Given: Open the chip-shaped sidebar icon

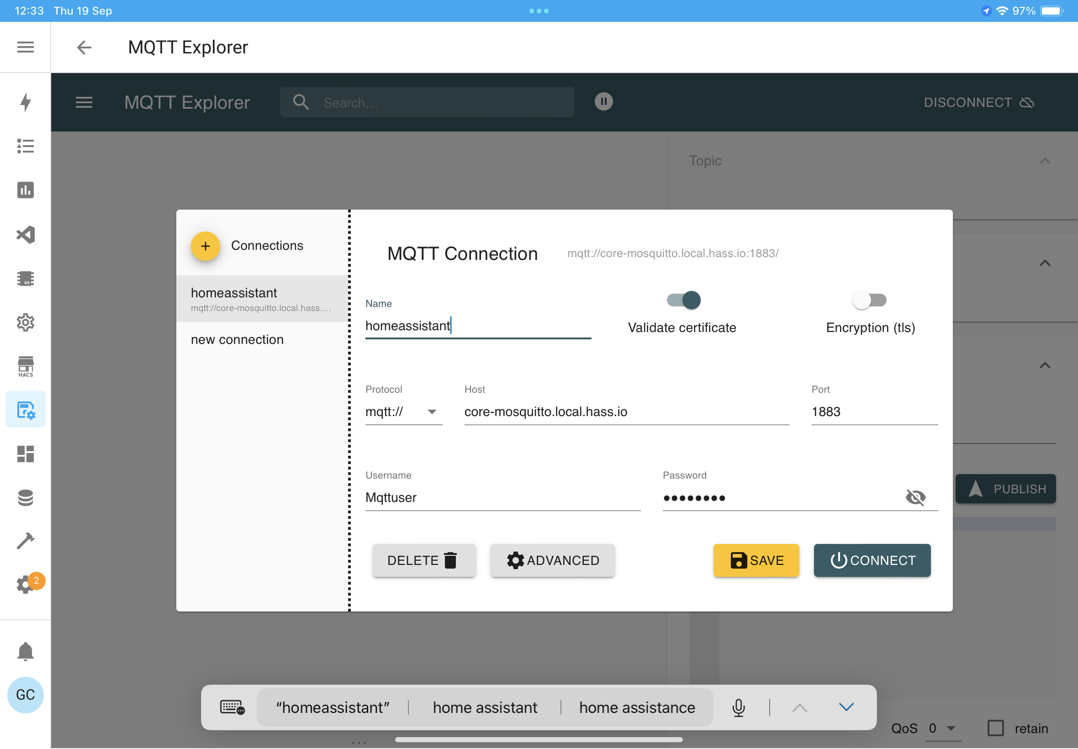Looking at the screenshot, I should pos(25,278).
